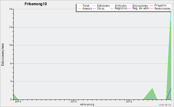The image size is (174, 107).
Task: Click the red Reversiones line swatch
Action: [151, 8]
